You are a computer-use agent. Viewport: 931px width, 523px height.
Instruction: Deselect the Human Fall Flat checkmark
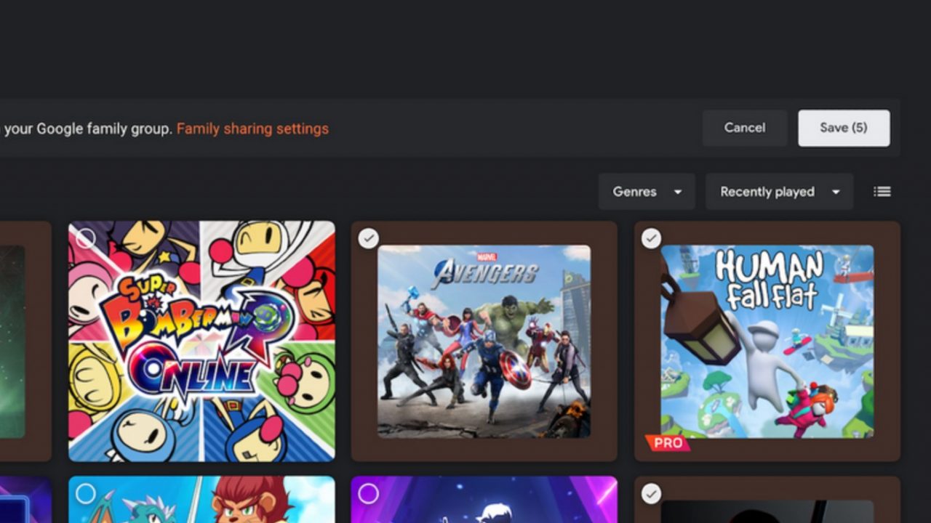(651, 238)
